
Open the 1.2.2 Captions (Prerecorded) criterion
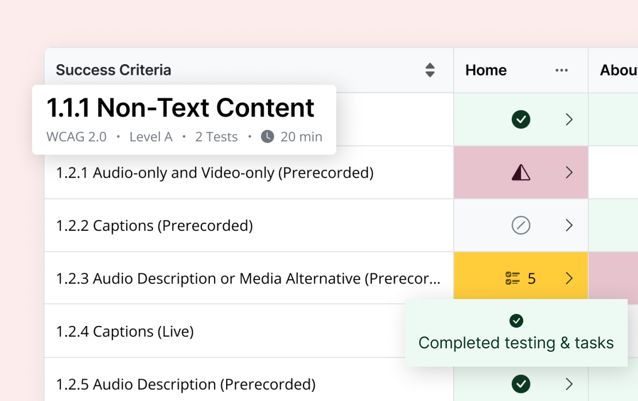tap(154, 226)
